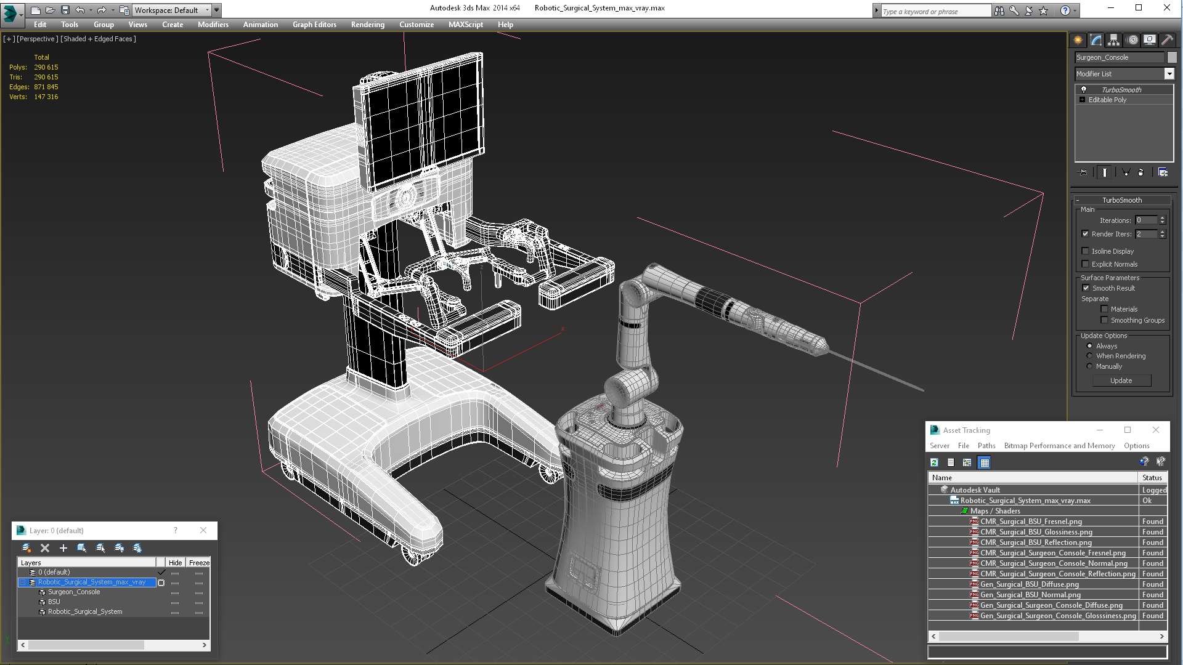Viewport: 1183px width, 665px height.
Task: Toggle Smooth Result checkbox
Action: pos(1086,288)
